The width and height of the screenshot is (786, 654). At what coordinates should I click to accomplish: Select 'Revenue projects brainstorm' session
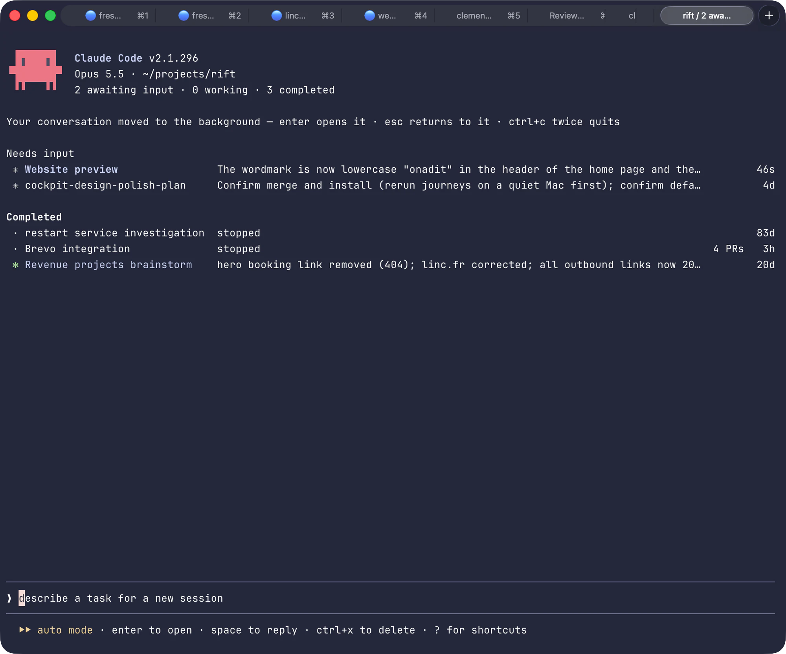click(391, 265)
